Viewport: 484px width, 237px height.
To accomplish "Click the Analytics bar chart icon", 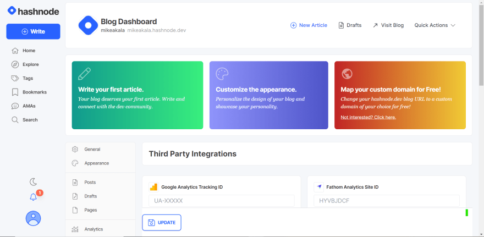I will 75,229.
